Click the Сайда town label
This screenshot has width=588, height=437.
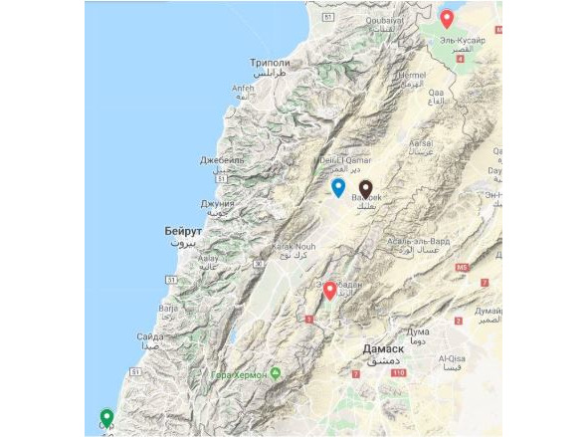[x=150, y=336]
